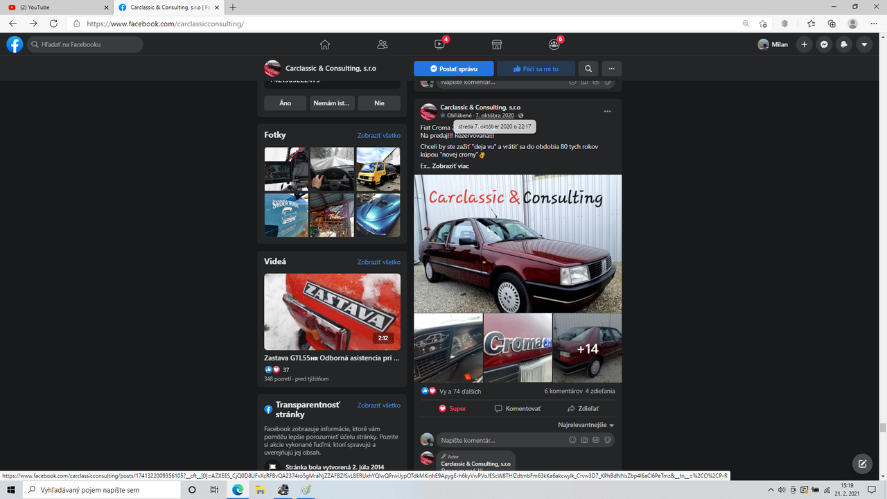
Task: Open Zobraziť všetko link for Fotky
Action: (379, 136)
